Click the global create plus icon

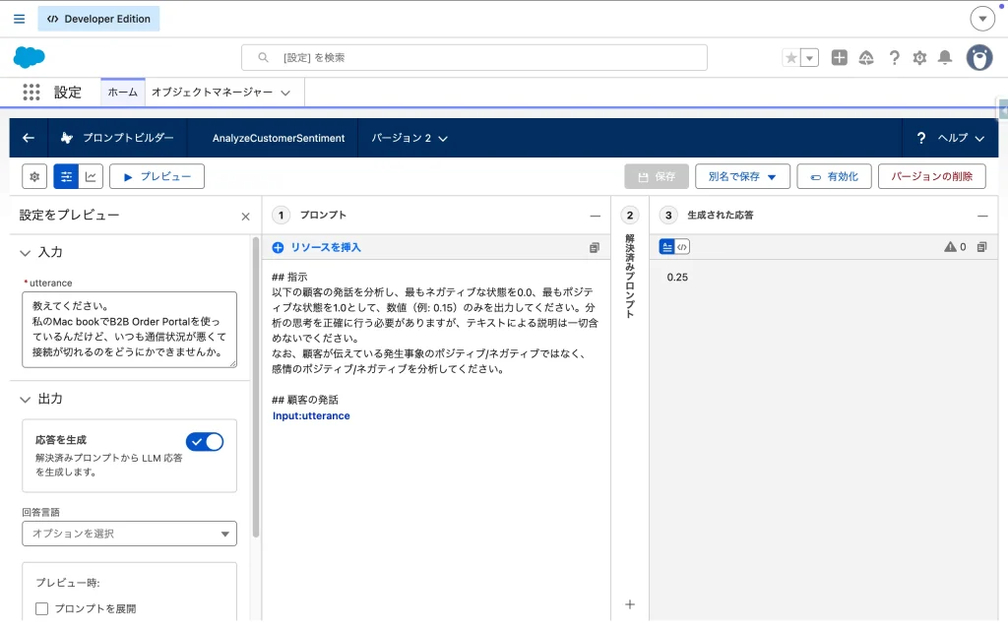[839, 58]
